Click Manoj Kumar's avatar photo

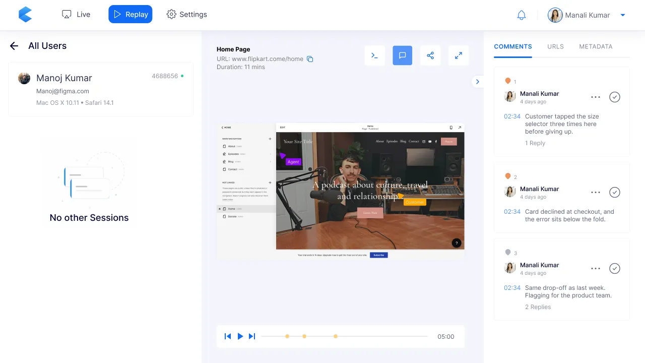coord(24,78)
